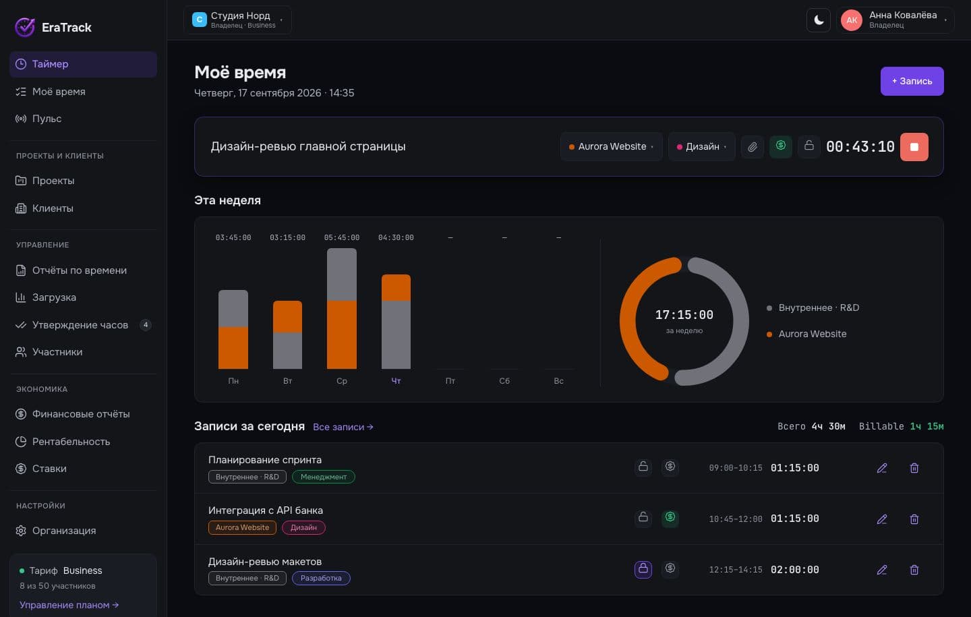
Task: Click the timer description Дизайн-ревью главной страницы
Action: click(x=308, y=146)
